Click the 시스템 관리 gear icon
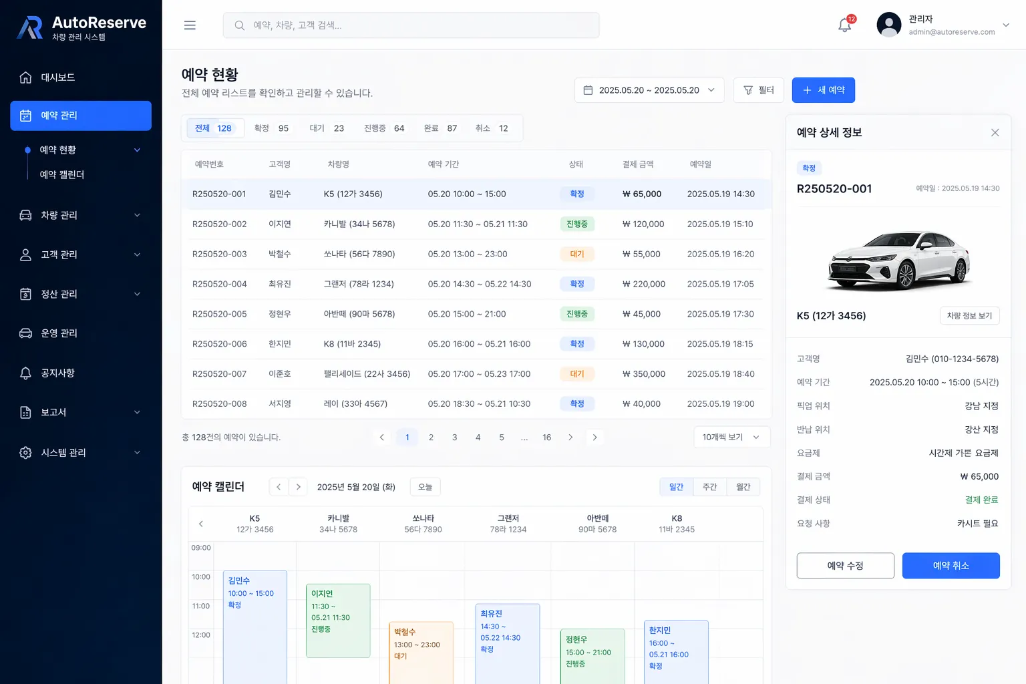The height and width of the screenshot is (684, 1026). (x=25, y=452)
